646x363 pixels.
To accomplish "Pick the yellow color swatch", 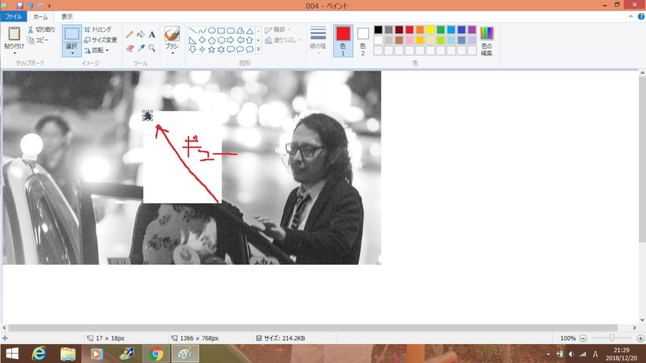I will coord(430,30).
